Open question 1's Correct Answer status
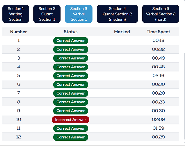 coord(71,41)
